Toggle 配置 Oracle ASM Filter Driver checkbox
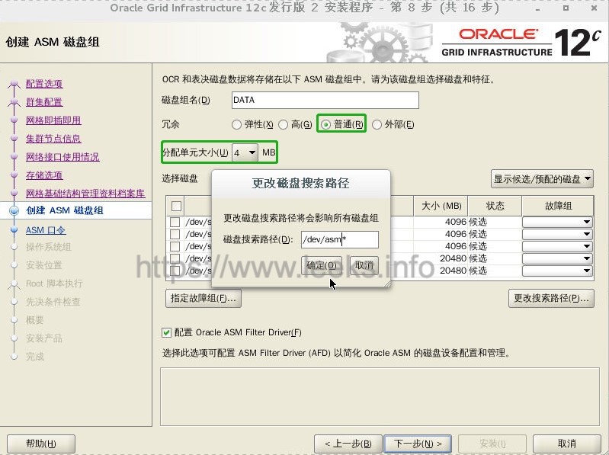Viewport: 609px width, 455px height. coord(167,332)
